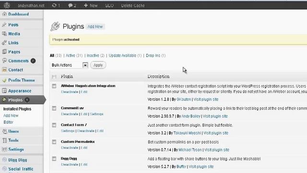Tick the select-all checkbox in the table header
Screen dimensions: 307x173
[54, 77]
